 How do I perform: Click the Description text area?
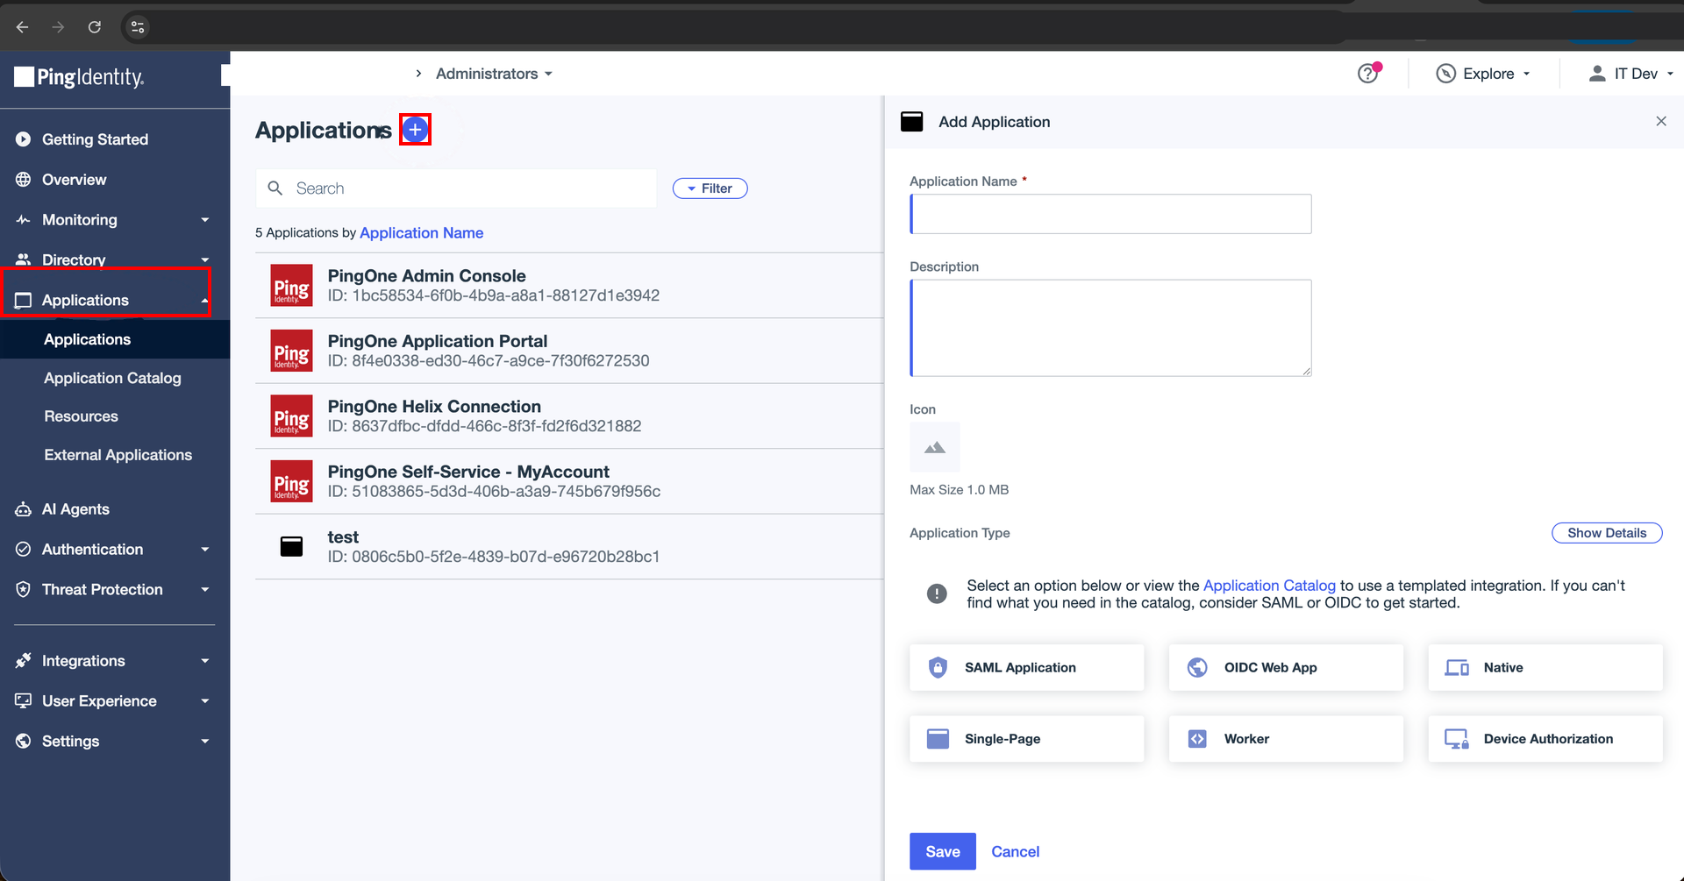pyautogui.click(x=1111, y=328)
